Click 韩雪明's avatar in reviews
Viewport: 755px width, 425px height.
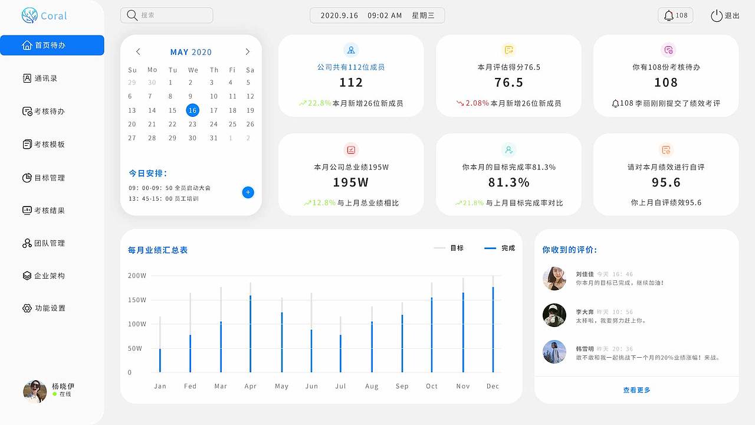pyautogui.click(x=554, y=352)
